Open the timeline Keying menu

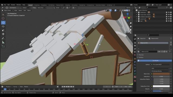(16, 87)
